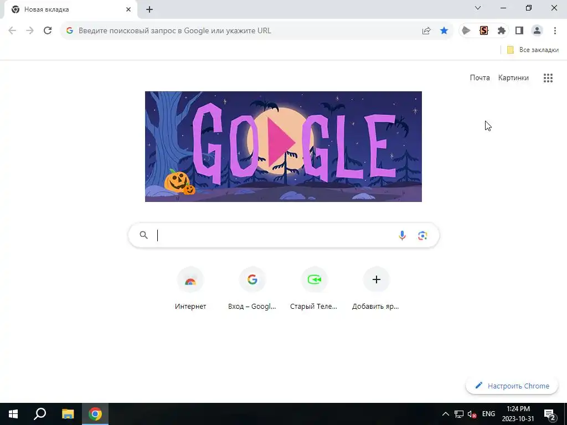The image size is (567, 425).
Task: Open the Google apps grid
Action: pyautogui.click(x=548, y=78)
